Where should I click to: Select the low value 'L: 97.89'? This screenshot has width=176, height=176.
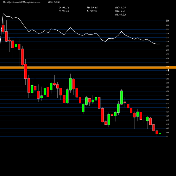coord(92,11)
